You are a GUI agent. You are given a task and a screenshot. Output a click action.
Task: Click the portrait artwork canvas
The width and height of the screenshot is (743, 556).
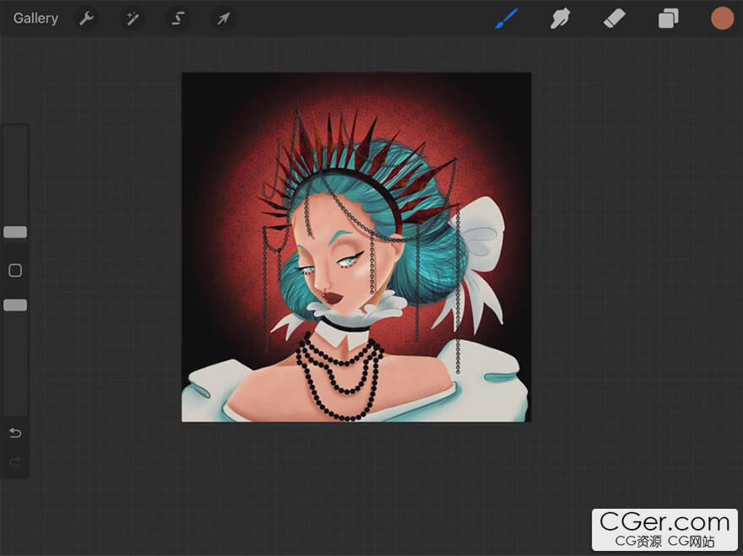tap(356, 247)
